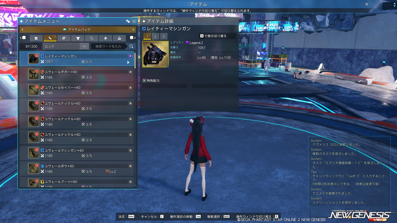Click the machine gun type icon in アイテム詳細 title
397x223 pixels.
pyautogui.click(x=144, y=28)
